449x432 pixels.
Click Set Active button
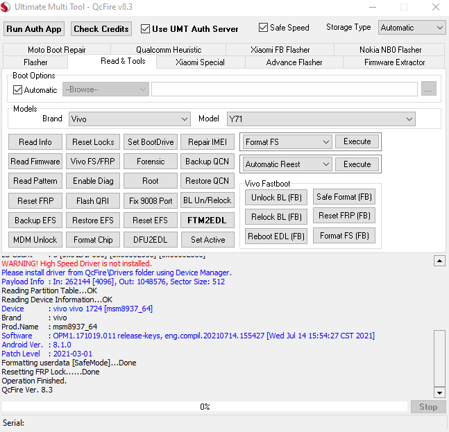pyautogui.click(x=207, y=240)
